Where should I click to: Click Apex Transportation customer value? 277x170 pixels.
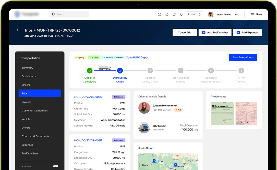pos(113,120)
